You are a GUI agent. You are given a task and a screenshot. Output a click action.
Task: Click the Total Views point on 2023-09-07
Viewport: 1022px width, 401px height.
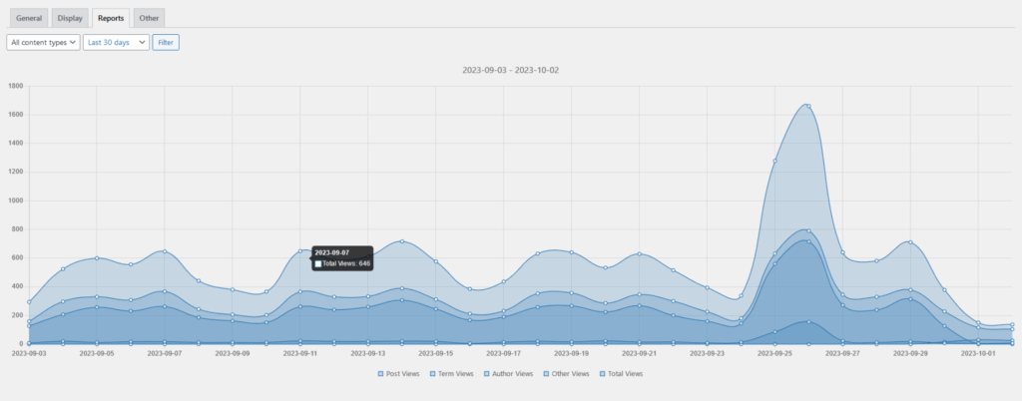(165, 251)
